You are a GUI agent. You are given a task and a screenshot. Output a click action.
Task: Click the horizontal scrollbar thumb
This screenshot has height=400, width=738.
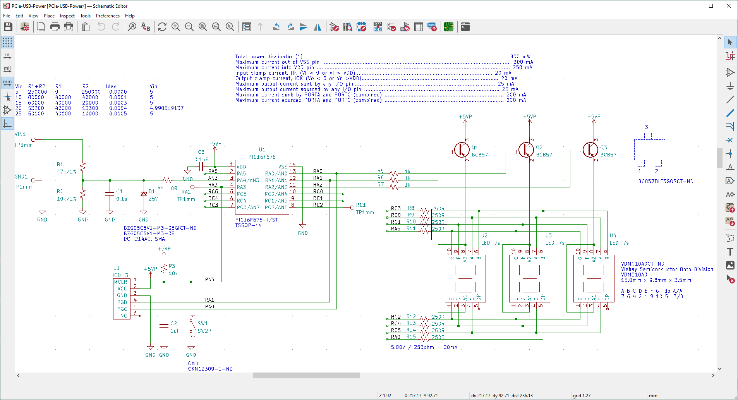click(306, 375)
